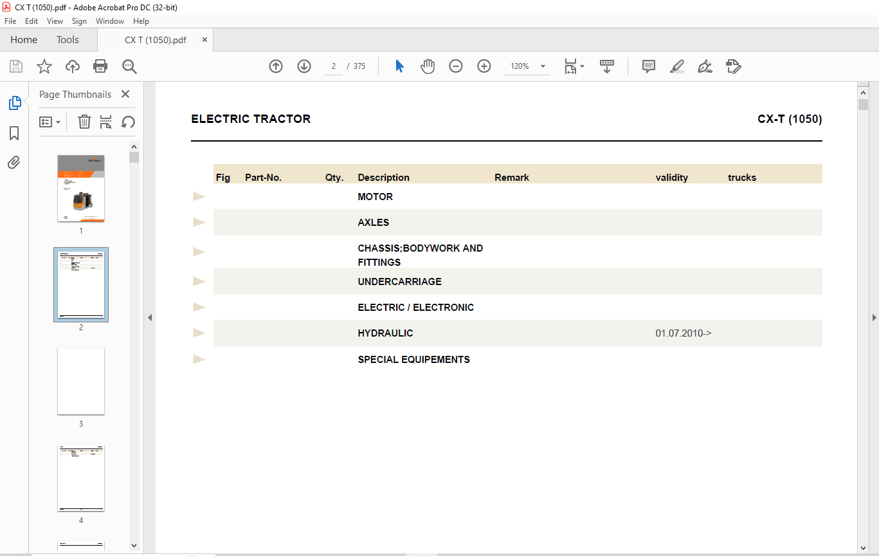This screenshot has height=556, width=879.
Task: Expand the CHASSIS;BODYWORK AND FITTINGS arrow
Action: pos(199,252)
